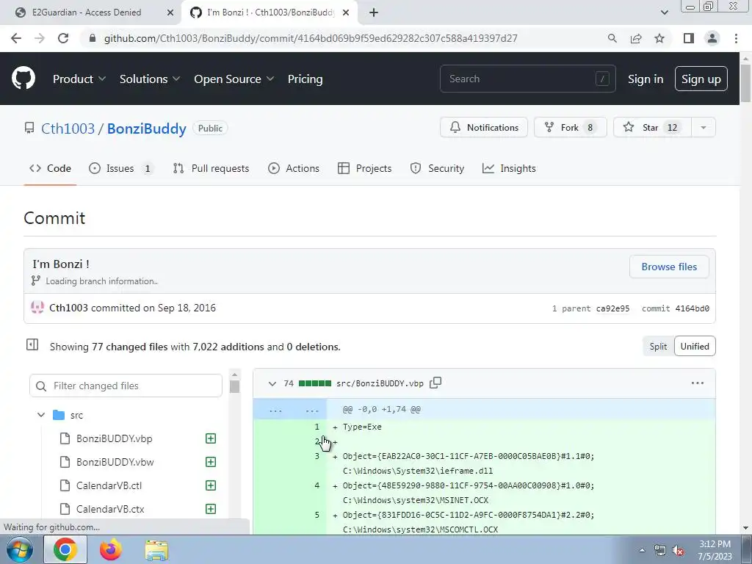This screenshot has height=564, width=752.
Task: Select the Pull requests tab
Action: [x=211, y=168]
